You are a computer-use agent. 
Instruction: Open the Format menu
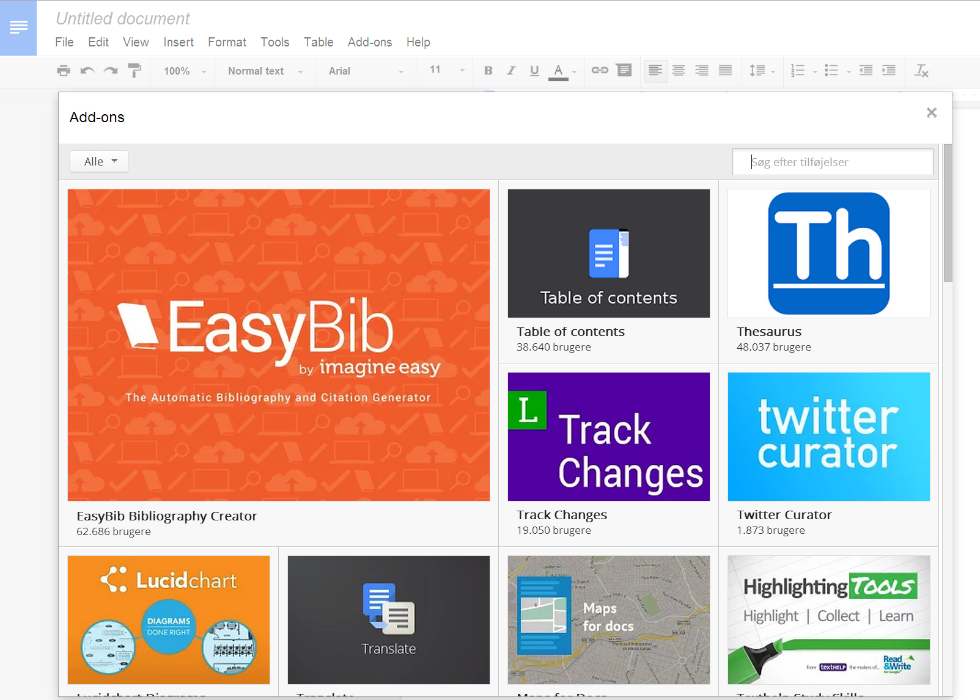click(227, 42)
